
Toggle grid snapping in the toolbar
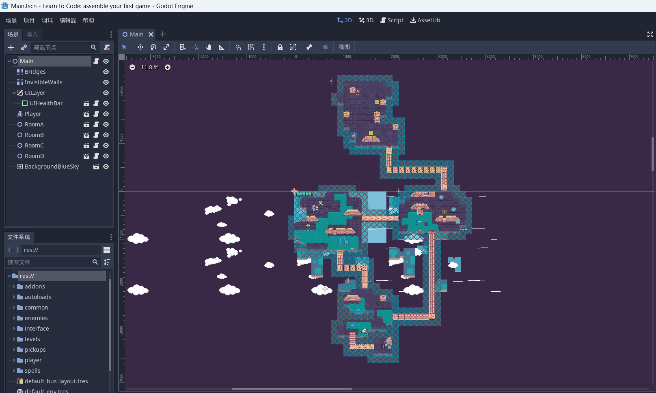(251, 47)
